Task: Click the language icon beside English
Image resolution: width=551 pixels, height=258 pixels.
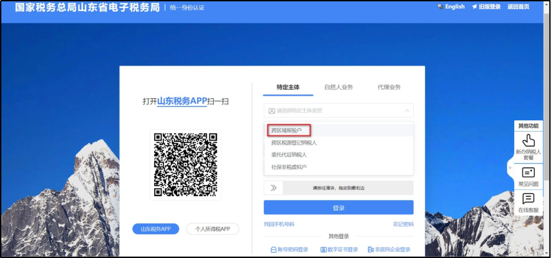Action: point(441,7)
